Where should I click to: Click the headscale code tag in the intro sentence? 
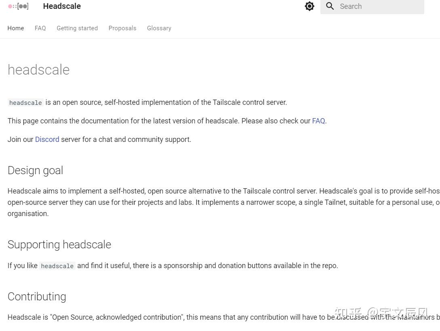coord(25,103)
